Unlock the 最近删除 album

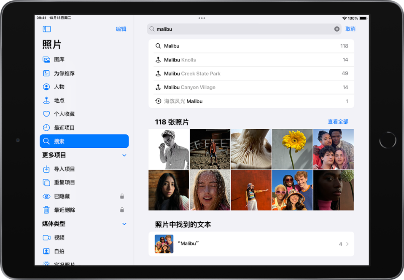click(122, 210)
